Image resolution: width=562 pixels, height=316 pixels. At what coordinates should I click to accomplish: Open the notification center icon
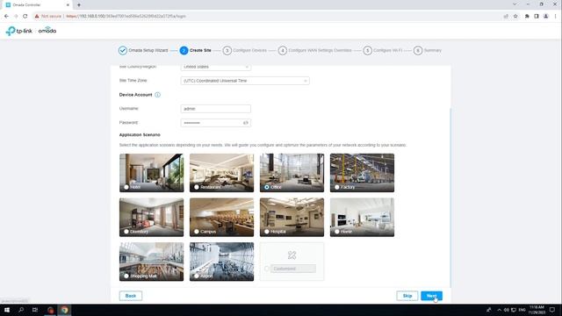[552, 310]
